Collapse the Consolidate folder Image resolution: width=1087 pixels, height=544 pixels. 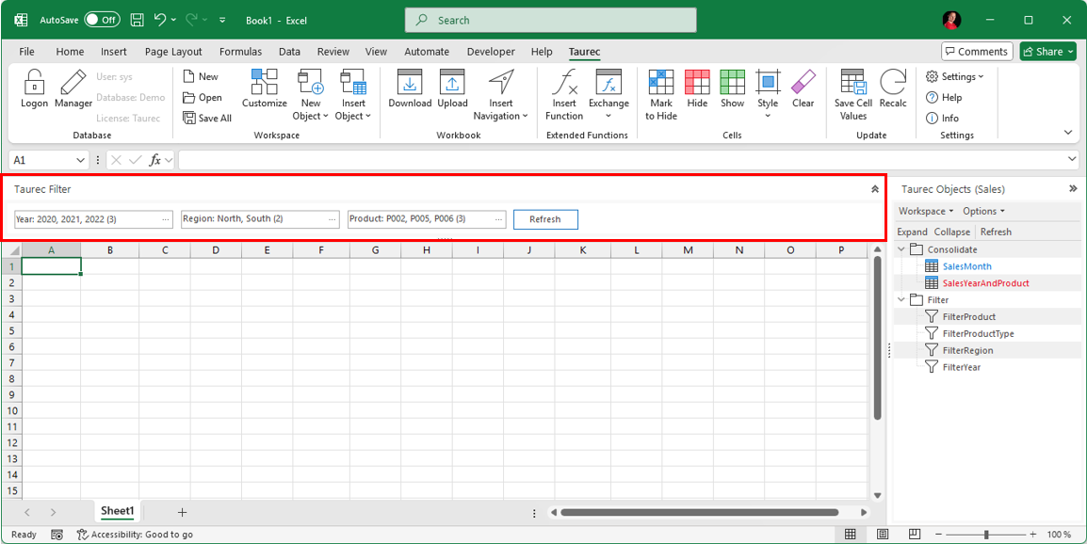(x=901, y=248)
